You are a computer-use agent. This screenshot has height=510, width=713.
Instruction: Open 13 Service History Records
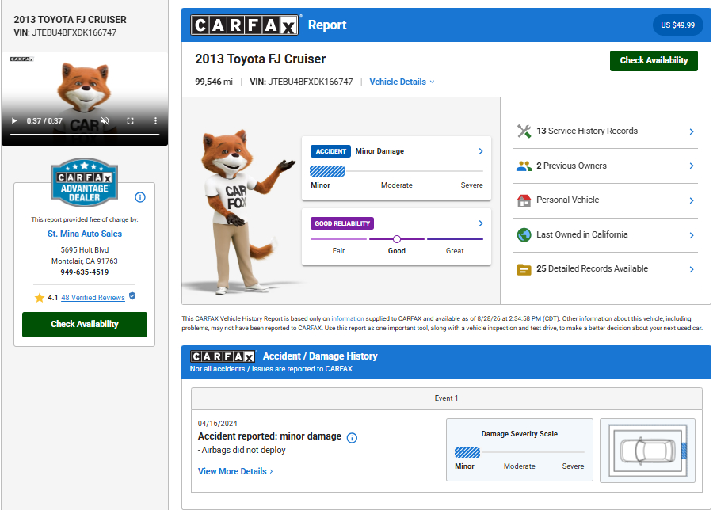(586, 131)
